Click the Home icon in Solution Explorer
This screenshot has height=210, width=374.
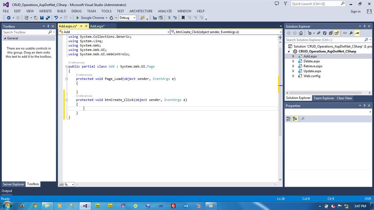click(301, 33)
